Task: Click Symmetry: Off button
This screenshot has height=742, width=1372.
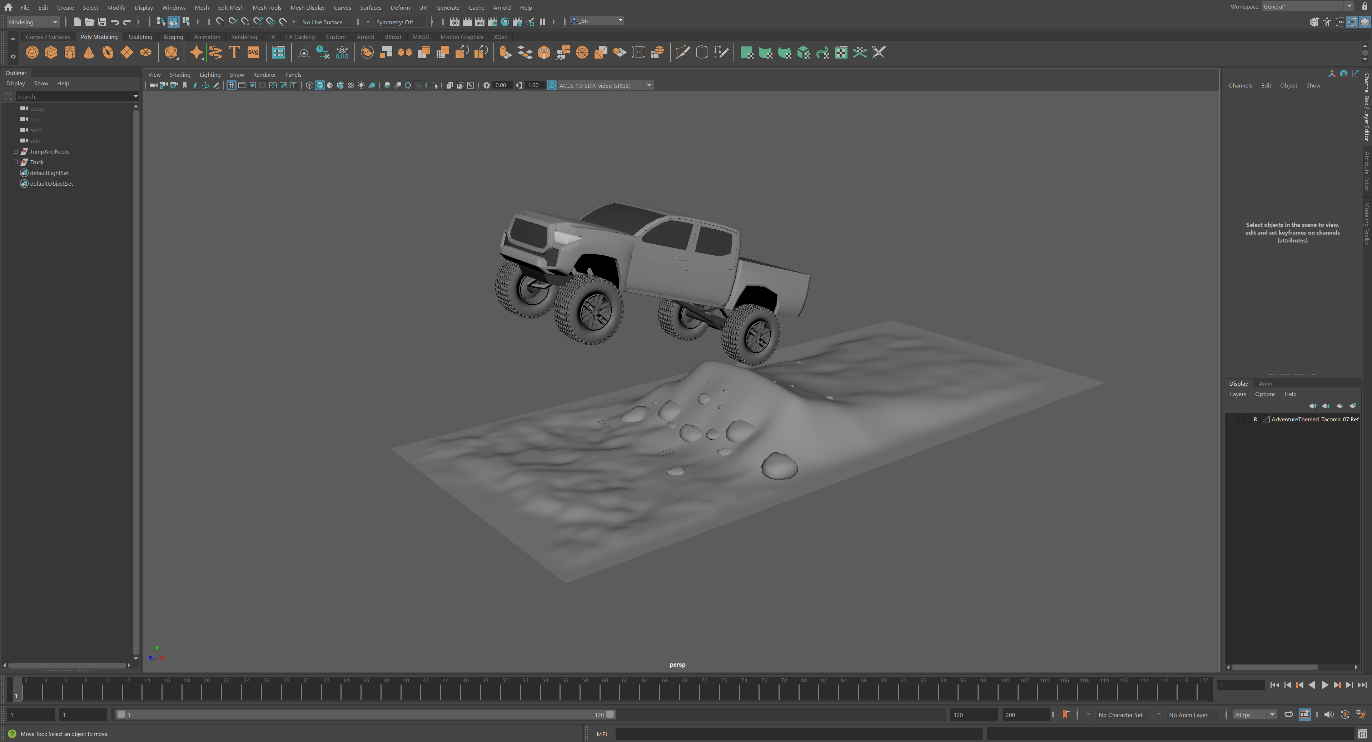Action: tap(395, 22)
